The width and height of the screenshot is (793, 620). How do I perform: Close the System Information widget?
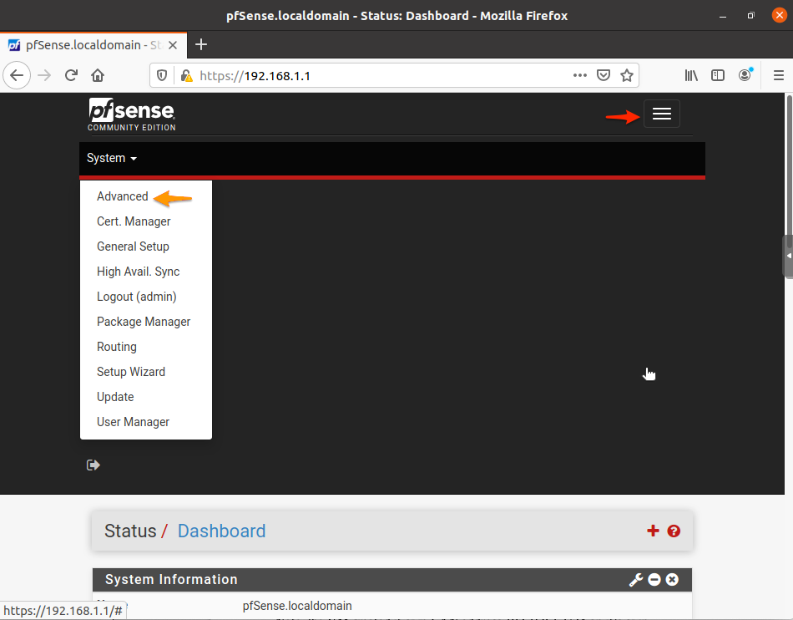click(x=672, y=579)
